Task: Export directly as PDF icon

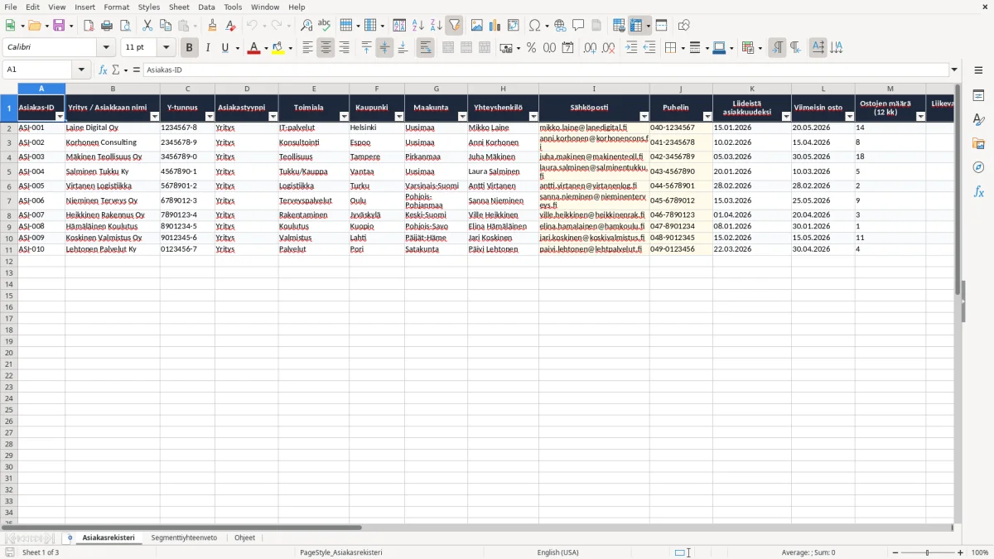Action: click(x=89, y=26)
